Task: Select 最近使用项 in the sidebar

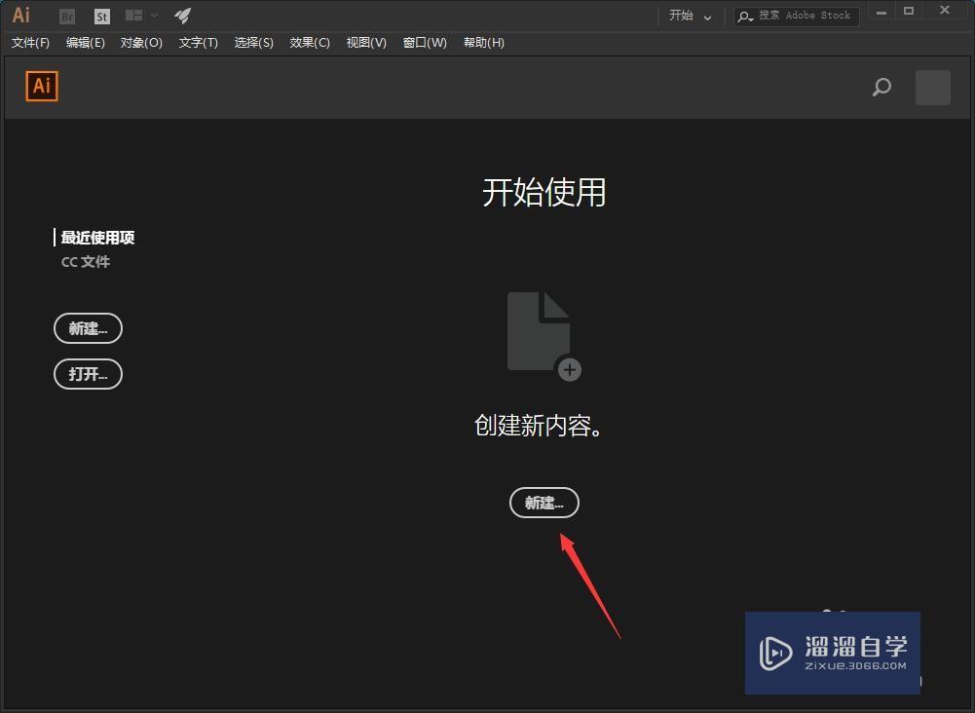Action: [x=97, y=237]
